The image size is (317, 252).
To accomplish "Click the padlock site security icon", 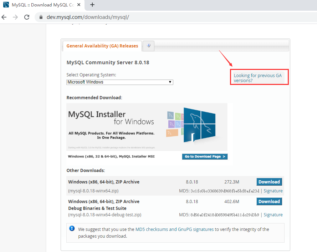I will tap(41, 17).
